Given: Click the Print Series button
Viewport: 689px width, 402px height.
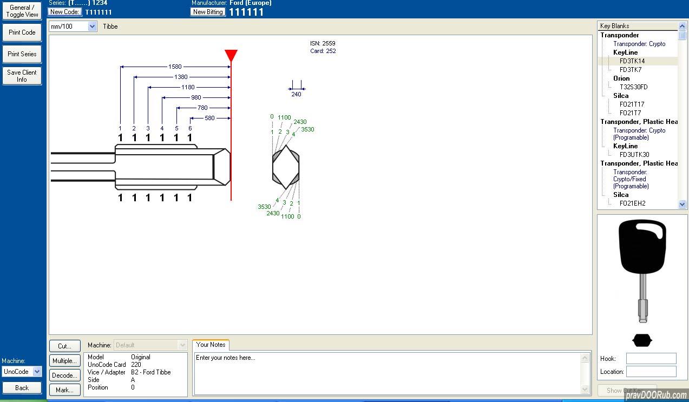Looking at the screenshot, I should (x=22, y=54).
